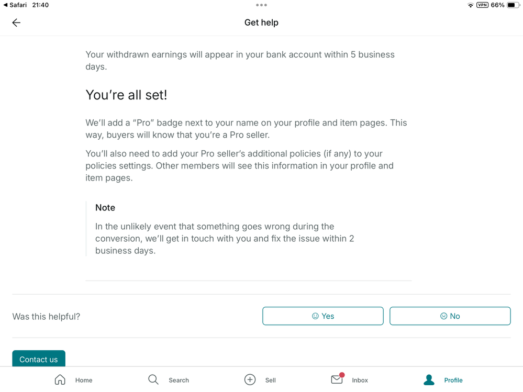Viewport: 523px width, 392px height.
Task: Open the Home house icon
Action: click(x=60, y=379)
